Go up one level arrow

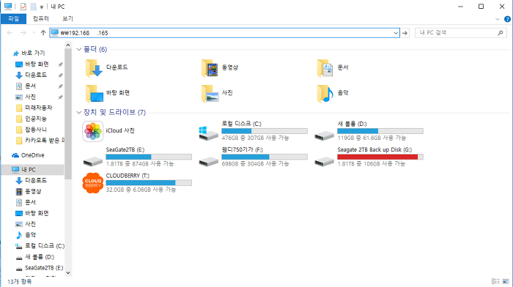pos(43,33)
